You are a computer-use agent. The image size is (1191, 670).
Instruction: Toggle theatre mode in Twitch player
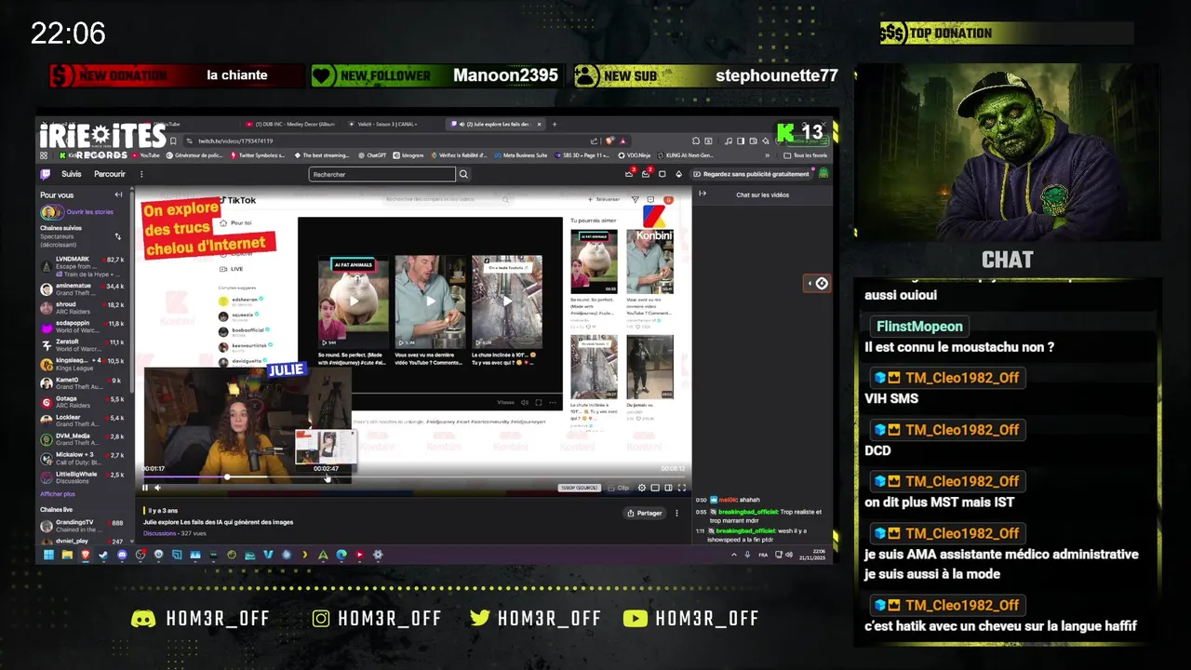(668, 488)
